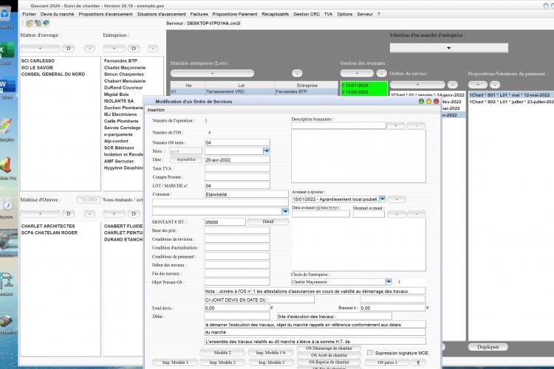554x369 pixels.
Task: Select CONSEIL GENERAL DU NORD entry
Action: (x=53, y=74)
